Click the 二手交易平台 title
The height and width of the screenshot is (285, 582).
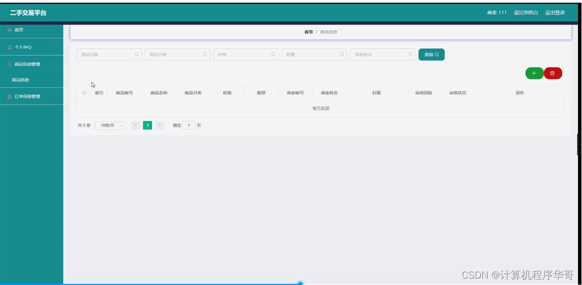pyautogui.click(x=28, y=13)
